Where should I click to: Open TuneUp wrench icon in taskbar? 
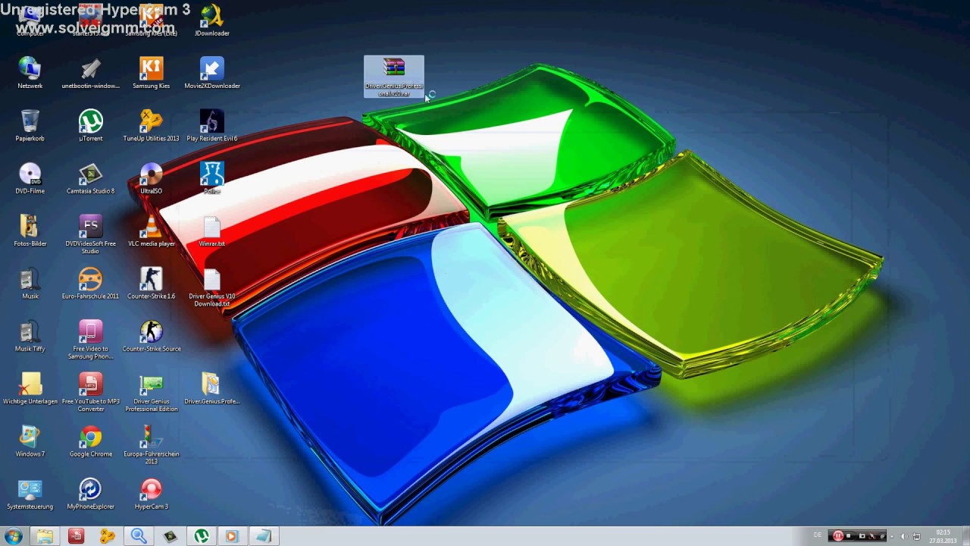107,536
